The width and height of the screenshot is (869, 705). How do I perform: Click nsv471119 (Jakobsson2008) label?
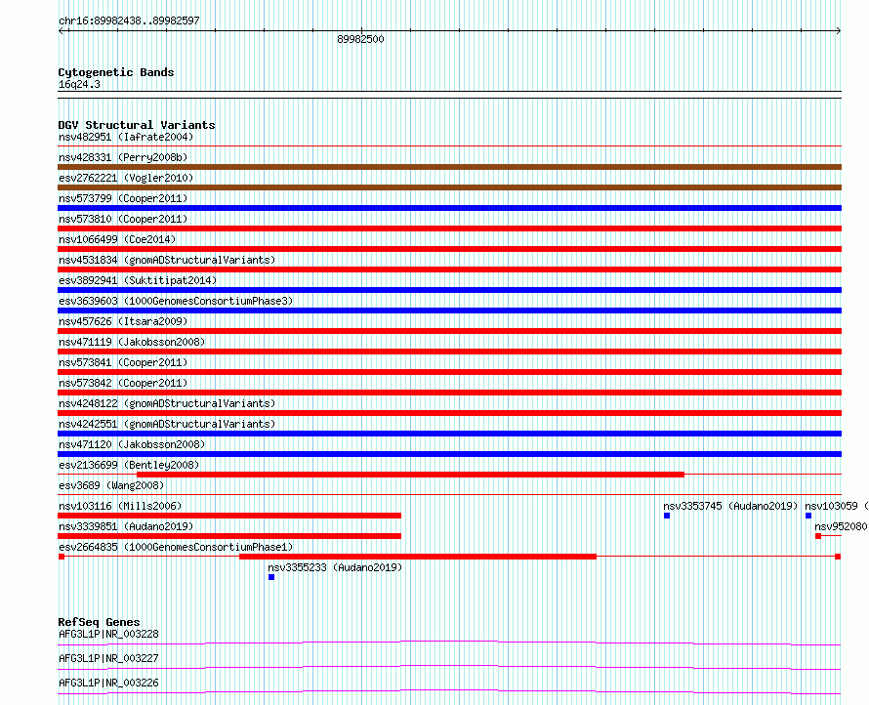(132, 342)
